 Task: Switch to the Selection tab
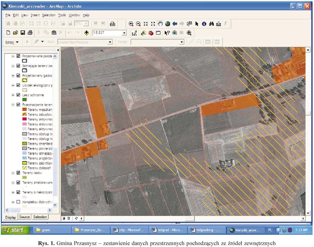point(40,217)
